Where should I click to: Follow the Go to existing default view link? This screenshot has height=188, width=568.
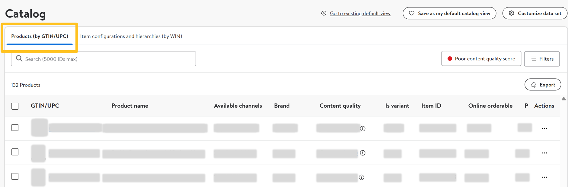[x=360, y=13]
